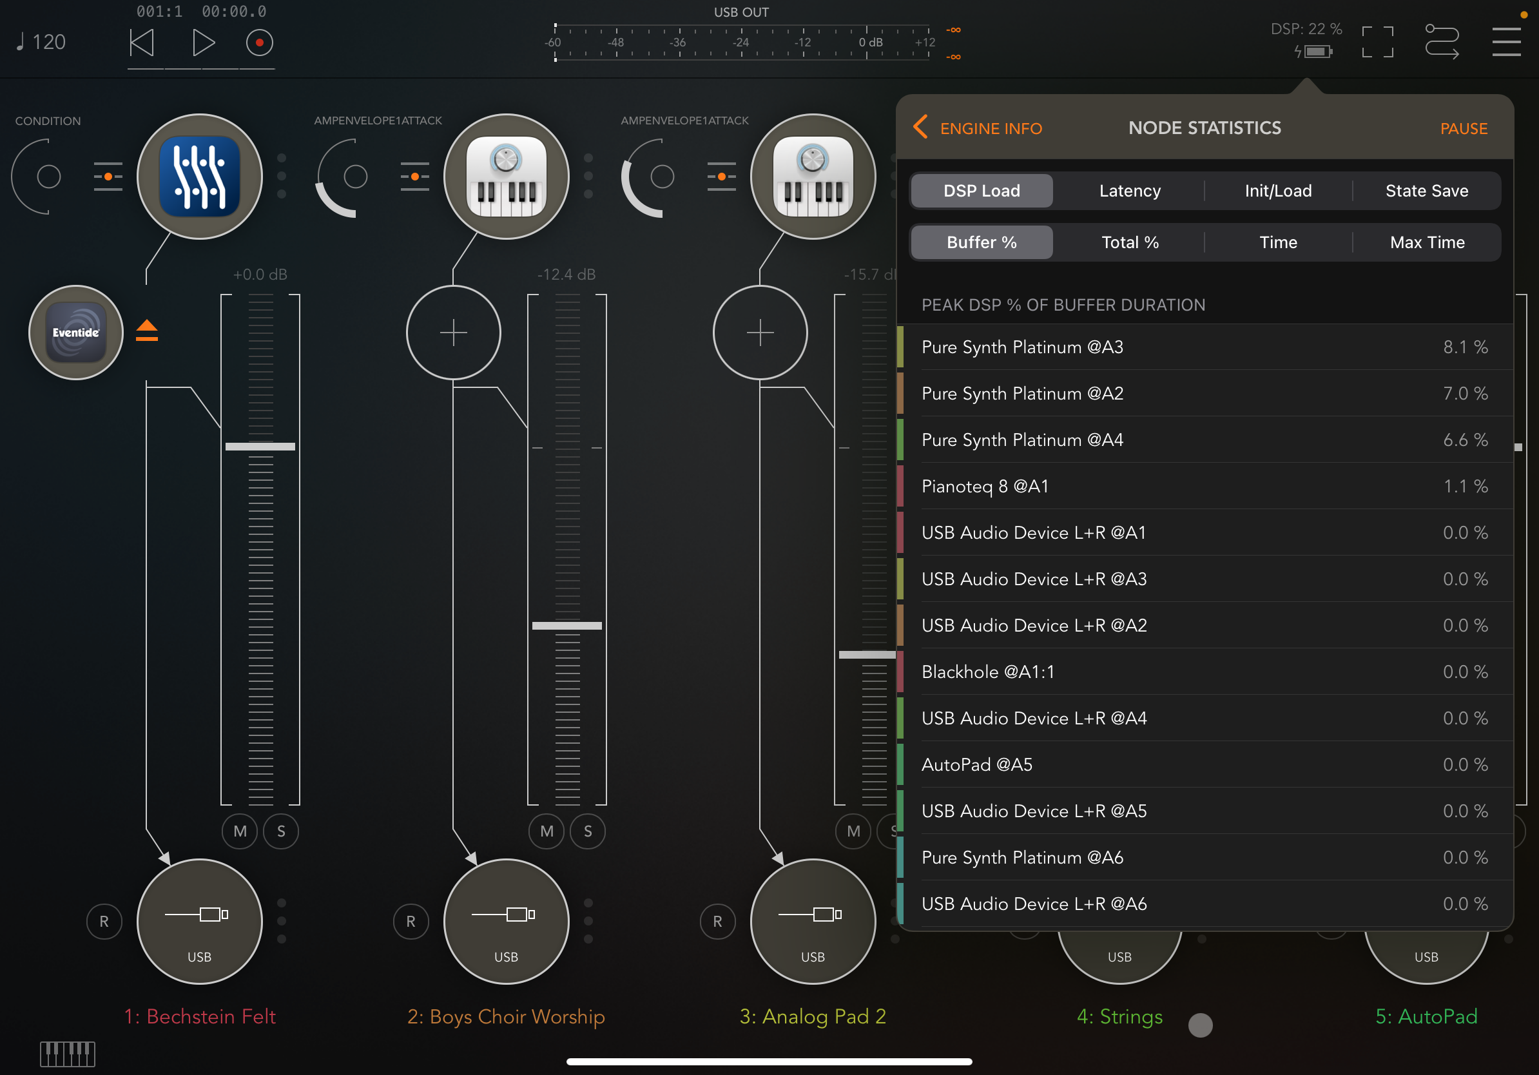Toggle fullscreen view icon

(x=1377, y=43)
